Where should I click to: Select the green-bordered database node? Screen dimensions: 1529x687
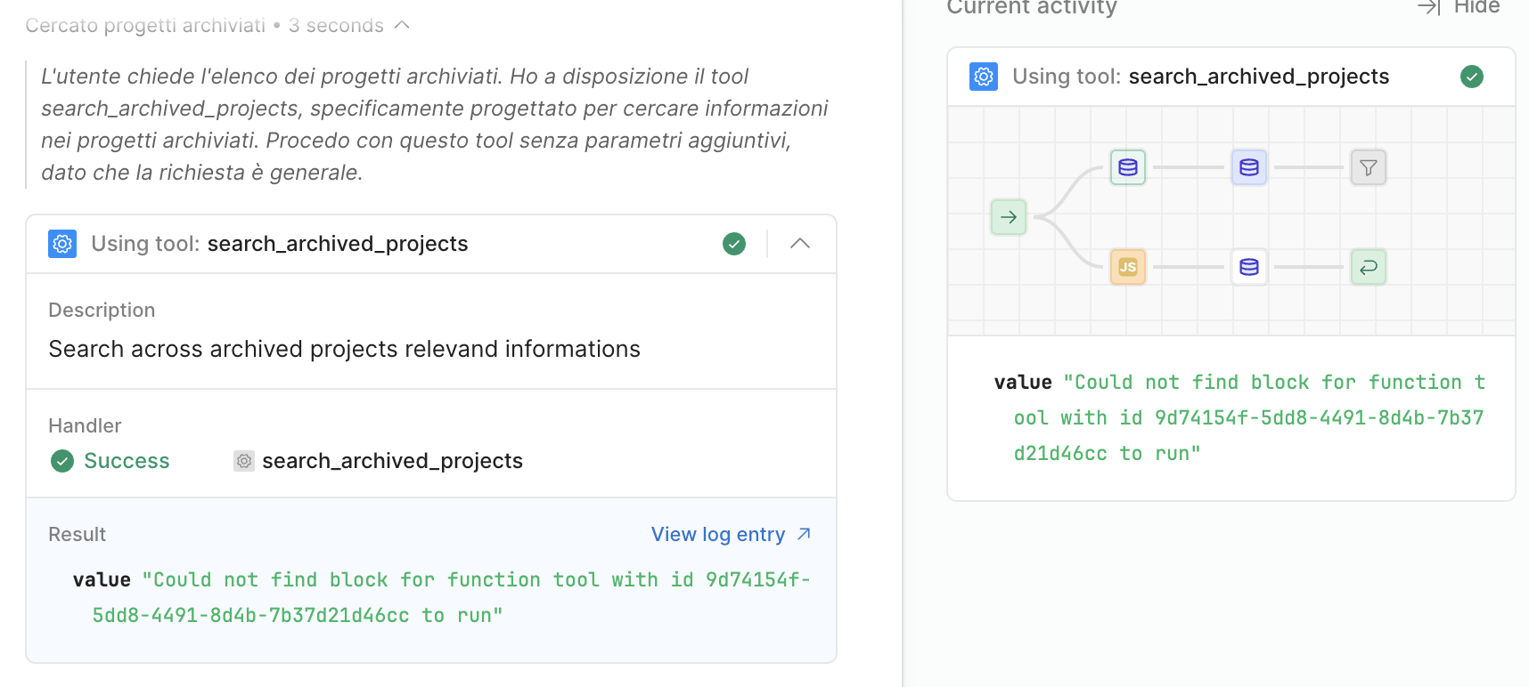pos(1127,167)
